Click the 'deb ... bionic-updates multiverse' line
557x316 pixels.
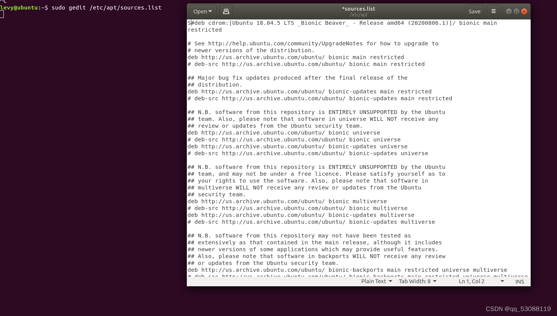point(301,215)
